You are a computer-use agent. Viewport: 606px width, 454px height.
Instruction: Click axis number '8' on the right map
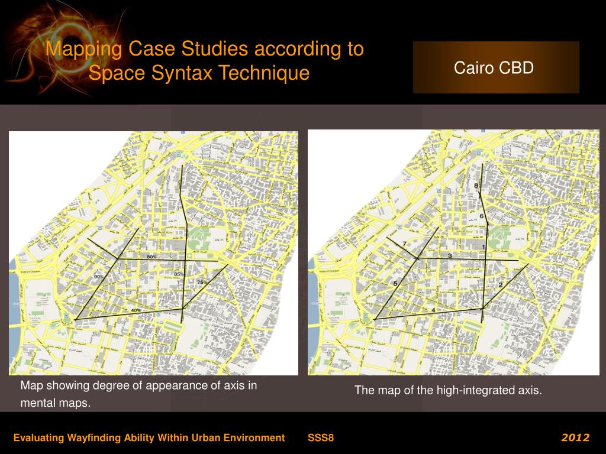click(476, 186)
